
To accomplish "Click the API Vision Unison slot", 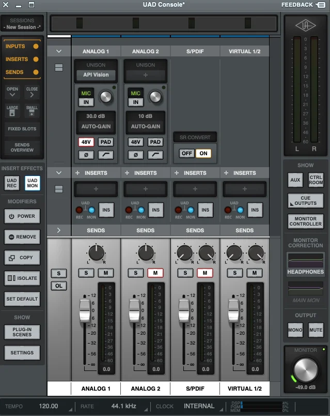I will (x=96, y=75).
